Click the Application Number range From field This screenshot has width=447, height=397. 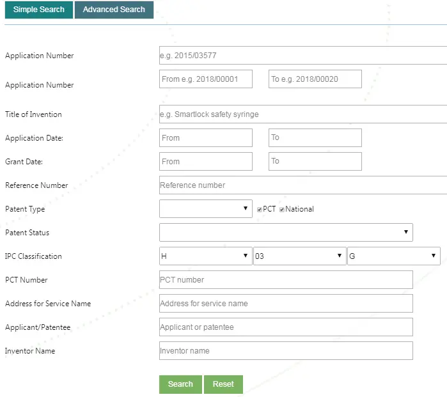(x=206, y=79)
